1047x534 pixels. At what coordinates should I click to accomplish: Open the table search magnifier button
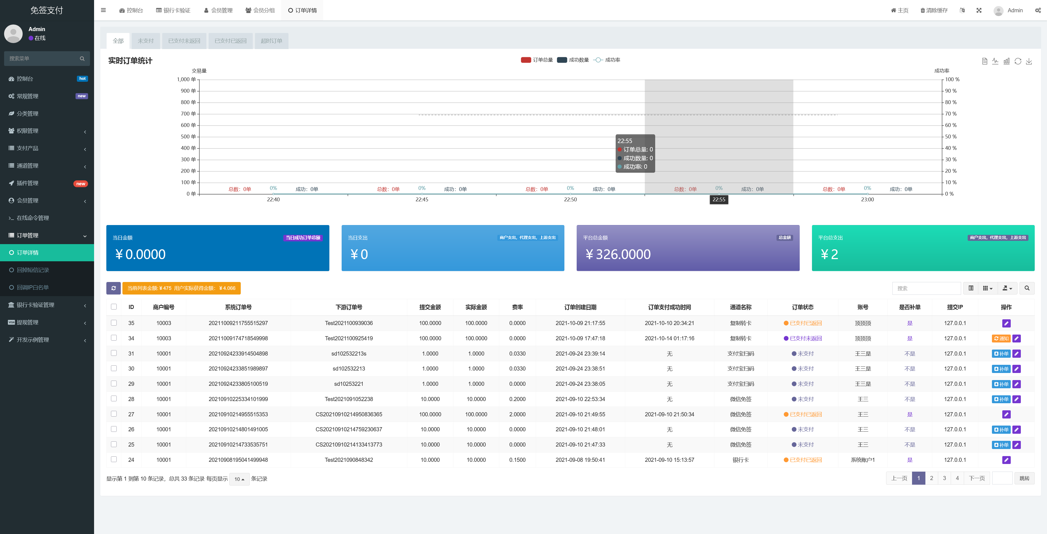[1027, 288]
